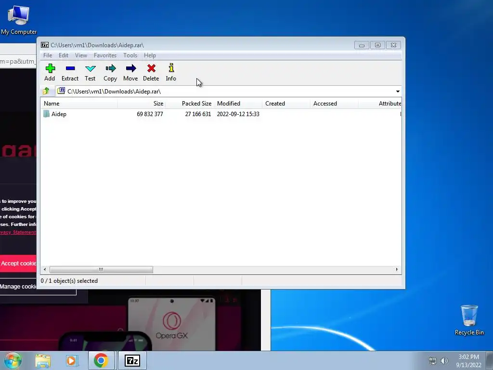
Task: Click the taskbar clock showing 3:02 PM
Action: click(x=468, y=361)
